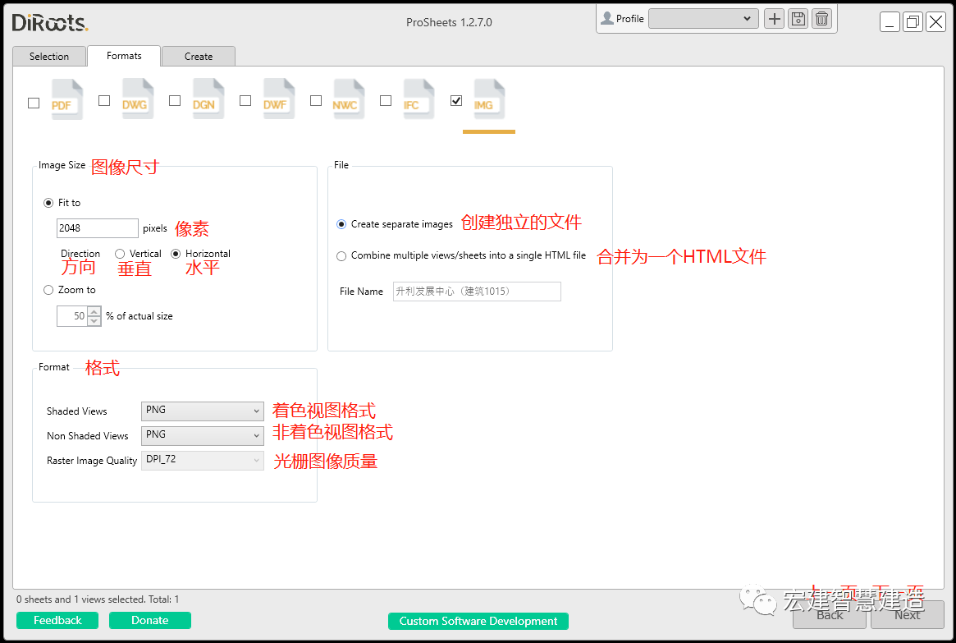Click the Donate button
This screenshot has width=956, height=643.
(150, 621)
